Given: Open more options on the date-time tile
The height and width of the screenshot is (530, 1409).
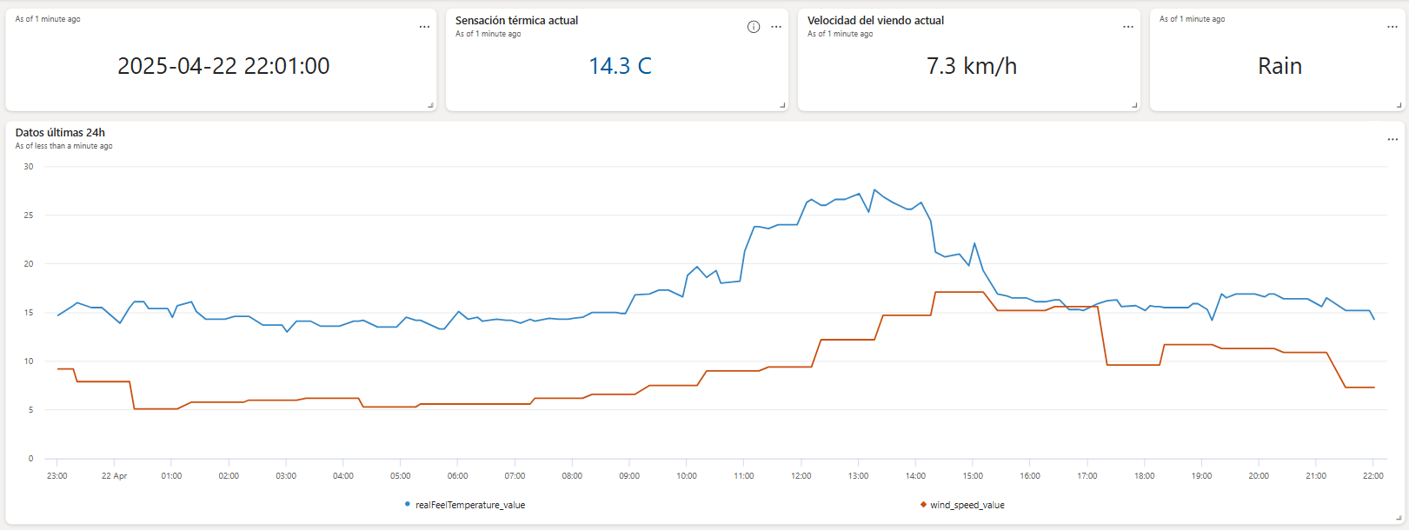Looking at the screenshot, I should 424,27.
